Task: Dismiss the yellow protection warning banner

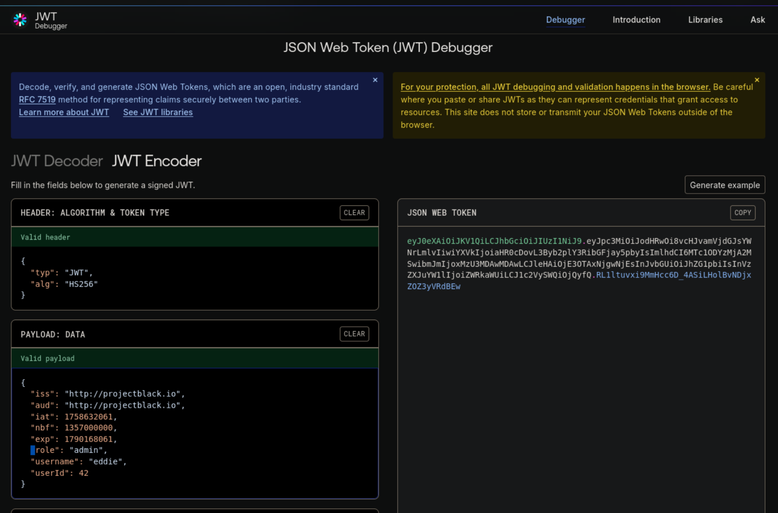Action: pyautogui.click(x=756, y=80)
